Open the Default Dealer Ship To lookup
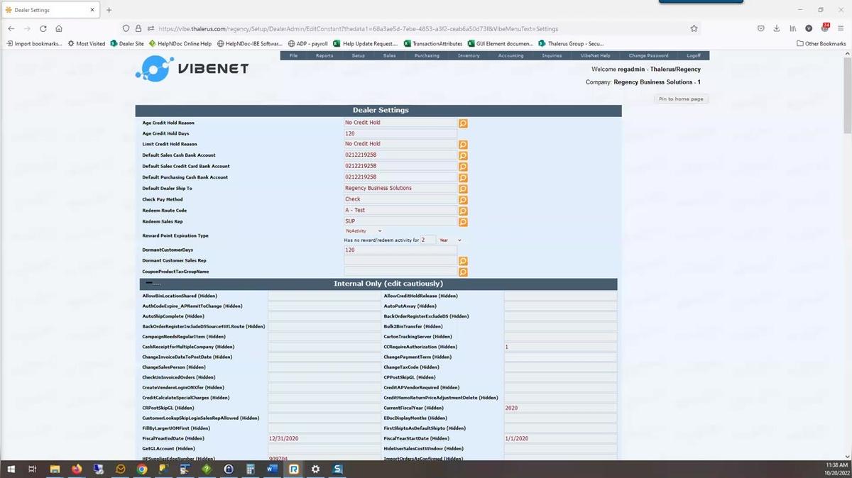852x478 pixels. coord(463,189)
